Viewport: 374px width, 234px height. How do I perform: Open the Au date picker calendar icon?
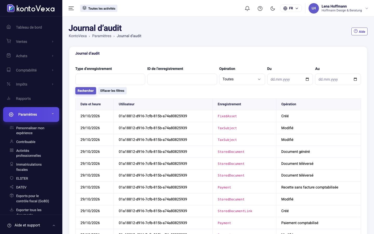pos(355,79)
